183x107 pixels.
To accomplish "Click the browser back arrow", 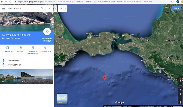I will [2, 2].
